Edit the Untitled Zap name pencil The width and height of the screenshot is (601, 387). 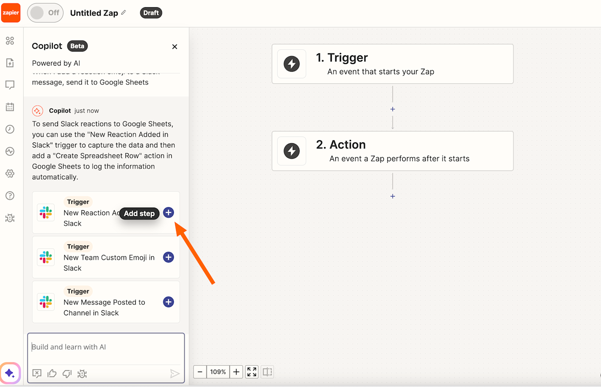coord(124,12)
